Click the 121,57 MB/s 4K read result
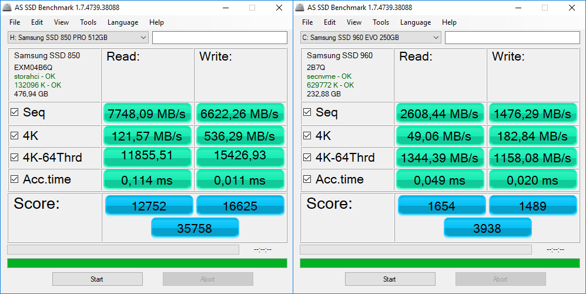The image size is (586, 294). click(148, 136)
